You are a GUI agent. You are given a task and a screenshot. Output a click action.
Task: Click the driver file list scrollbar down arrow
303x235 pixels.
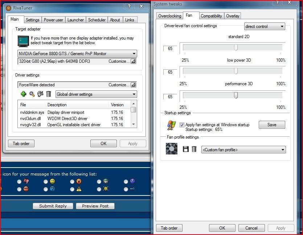click(134, 124)
